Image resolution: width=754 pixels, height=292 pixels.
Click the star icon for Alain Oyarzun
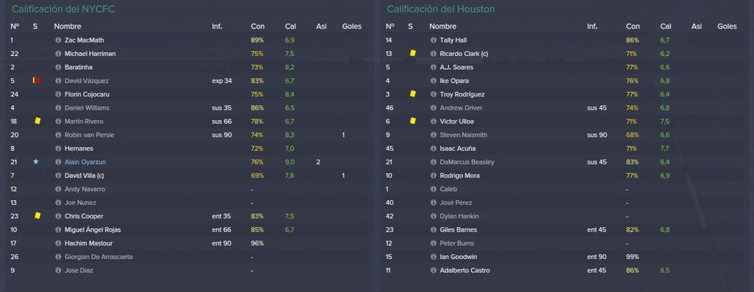tap(35, 162)
